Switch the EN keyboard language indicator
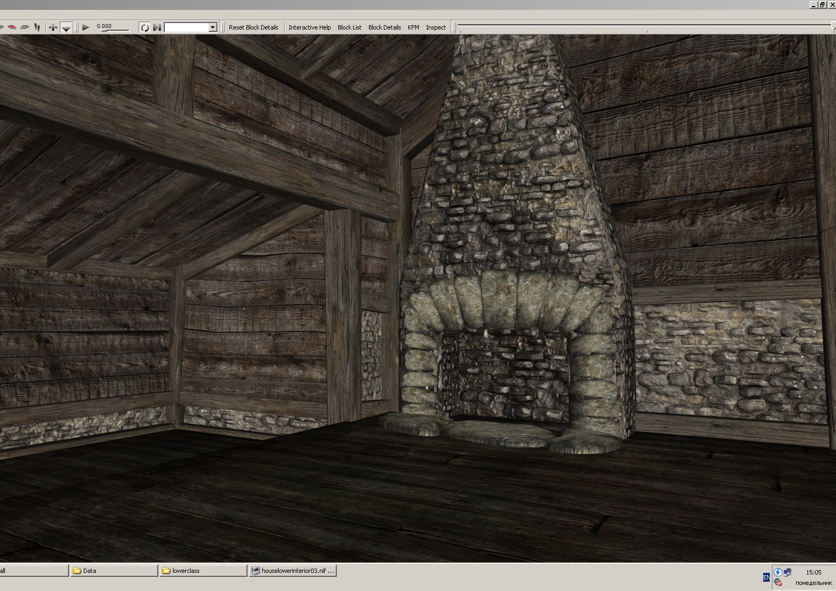Viewport: 836px width, 591px height. click(766, 577)
